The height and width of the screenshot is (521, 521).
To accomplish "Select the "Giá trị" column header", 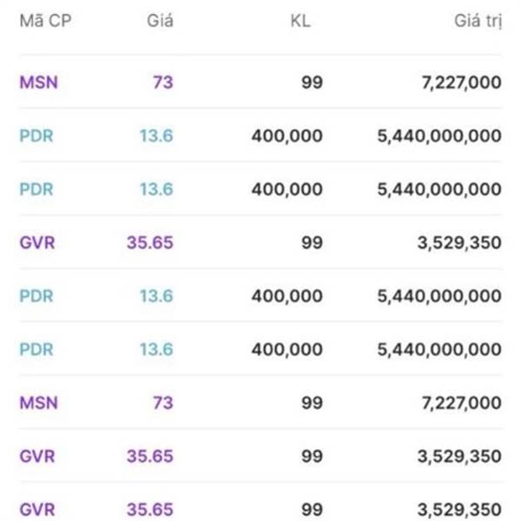I will point(477,22).
